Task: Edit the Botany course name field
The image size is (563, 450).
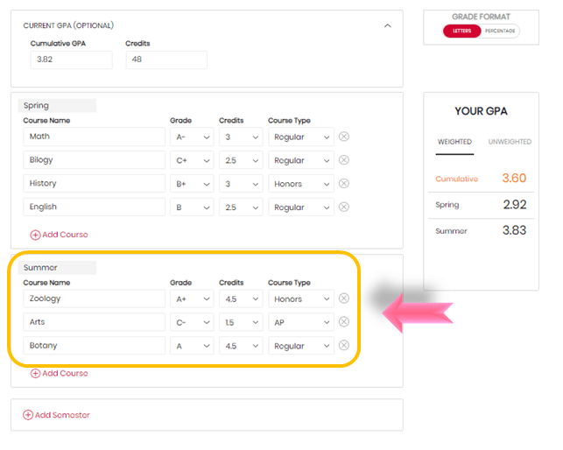Action: tap(94, 346)
